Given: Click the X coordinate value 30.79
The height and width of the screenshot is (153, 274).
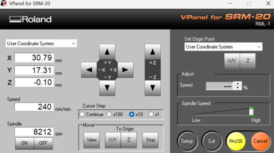Looking at the screenshot, I should tap(34, 58).
